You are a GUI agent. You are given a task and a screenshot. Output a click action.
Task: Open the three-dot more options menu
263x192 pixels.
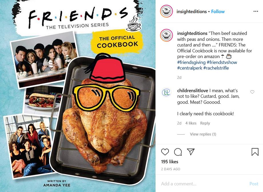pyautogui.click(x=256, y=11)
